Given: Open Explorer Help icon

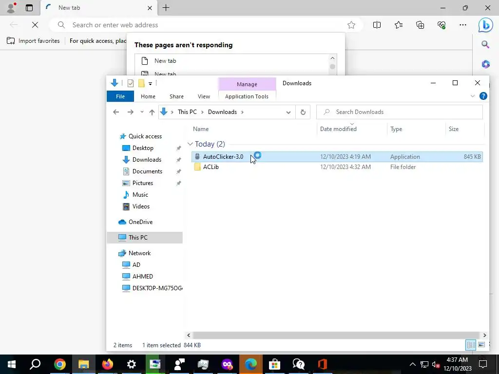Looking at the screenshot, I should coord(483,96).
